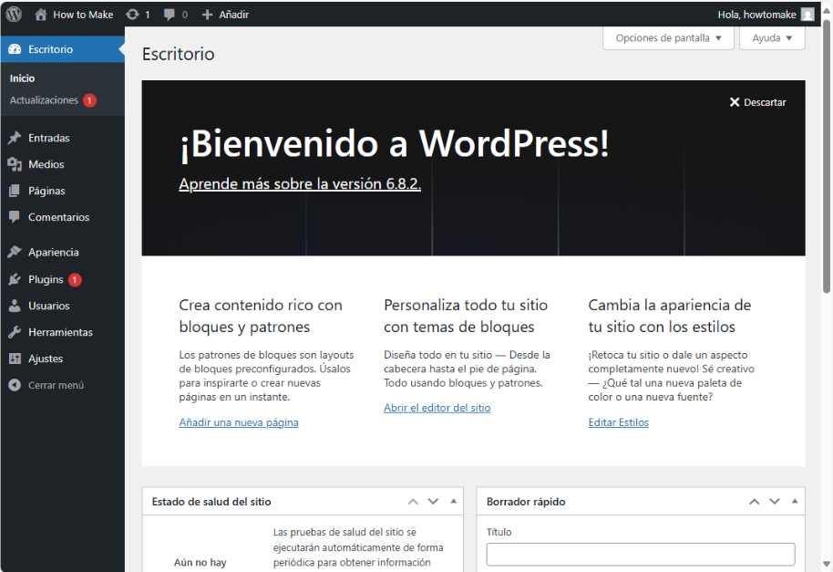833x572 pixels.
Task: Go to Apariencia settings
Action: click(53, 253)
